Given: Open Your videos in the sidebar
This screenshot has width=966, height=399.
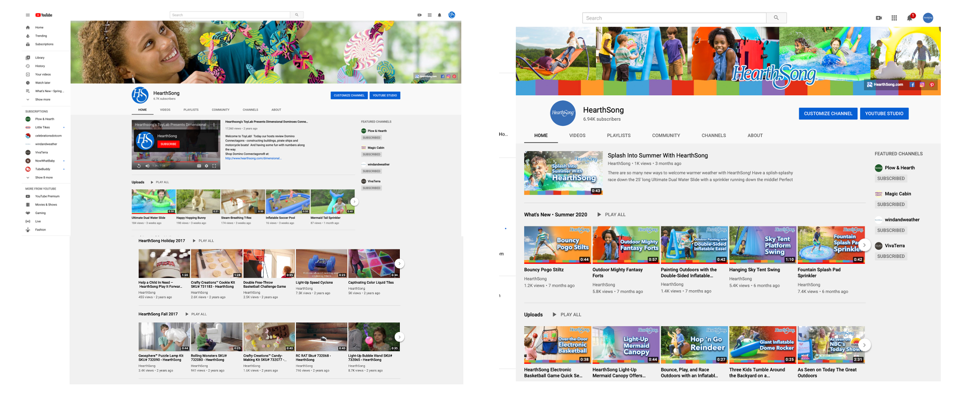Looking at the screenshot, I should tap(43, 75).
